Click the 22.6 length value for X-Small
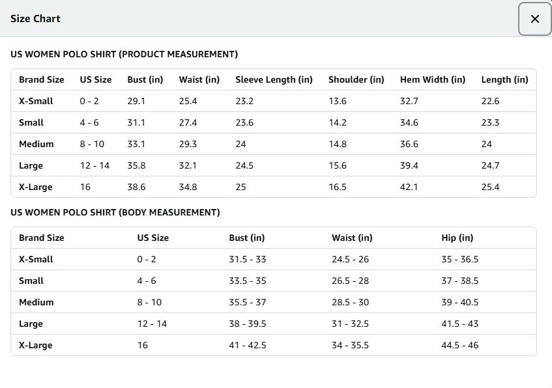 [x=490, y=101]
